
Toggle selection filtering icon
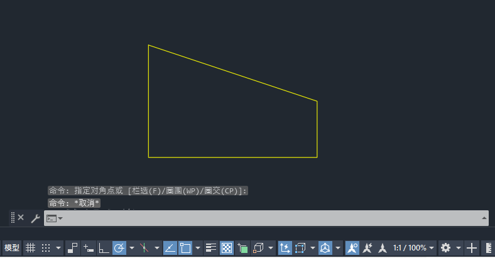point(300,248)
